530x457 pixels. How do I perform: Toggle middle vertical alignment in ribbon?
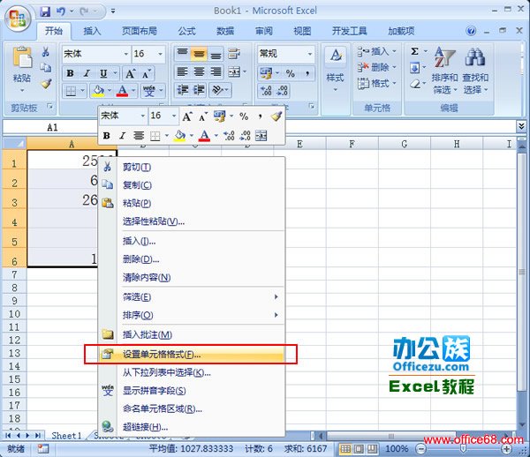tap(199, 54)
